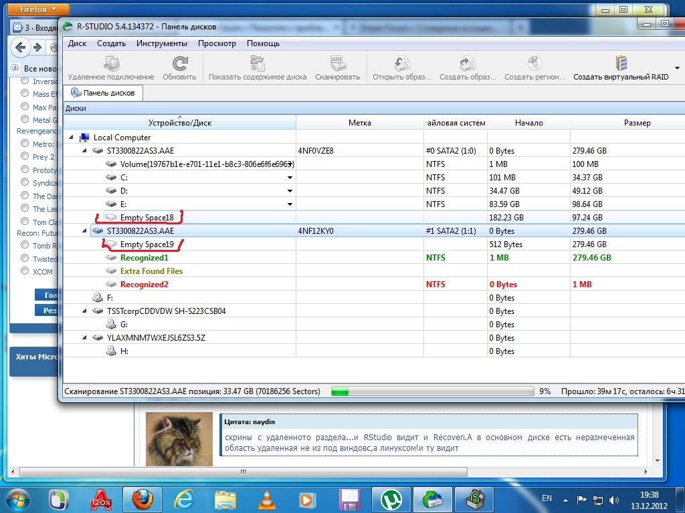This screenshot has width=685, height=513.
Task: Select the Twisted radio button
Action: coord(25,259)
